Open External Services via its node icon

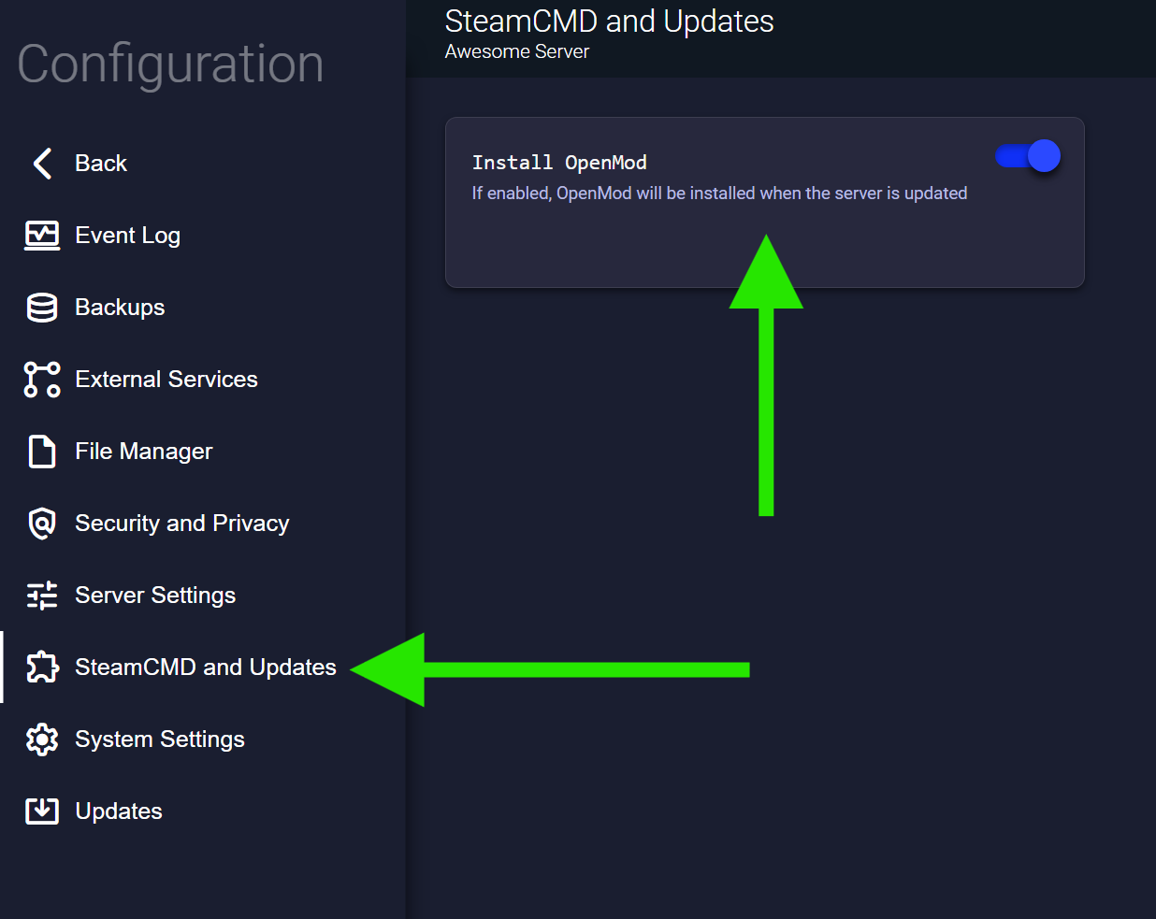[x=42, y=380]
